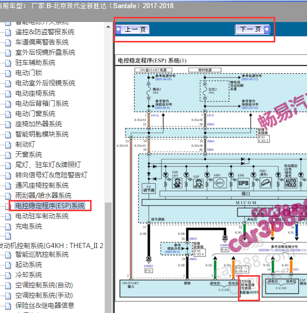Open 座椅加热器系统 entry
Screen dimensions: 307x313
pyautogui.click(x=38, y=124)
